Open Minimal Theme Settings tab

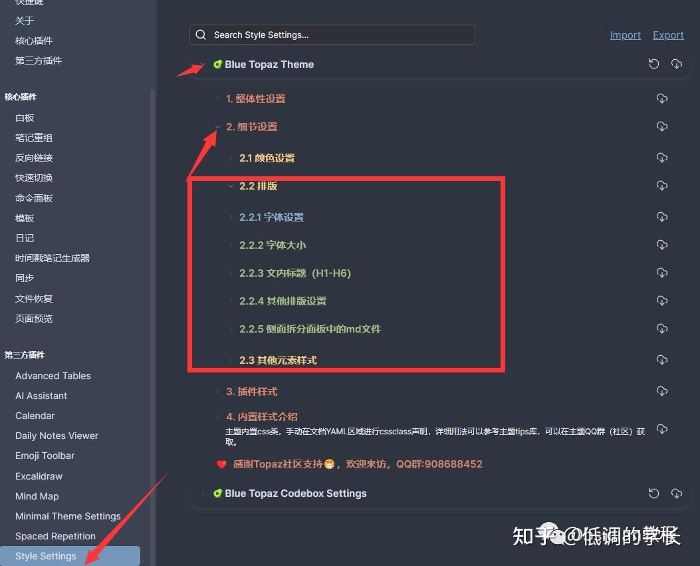[x=68, y=516]
